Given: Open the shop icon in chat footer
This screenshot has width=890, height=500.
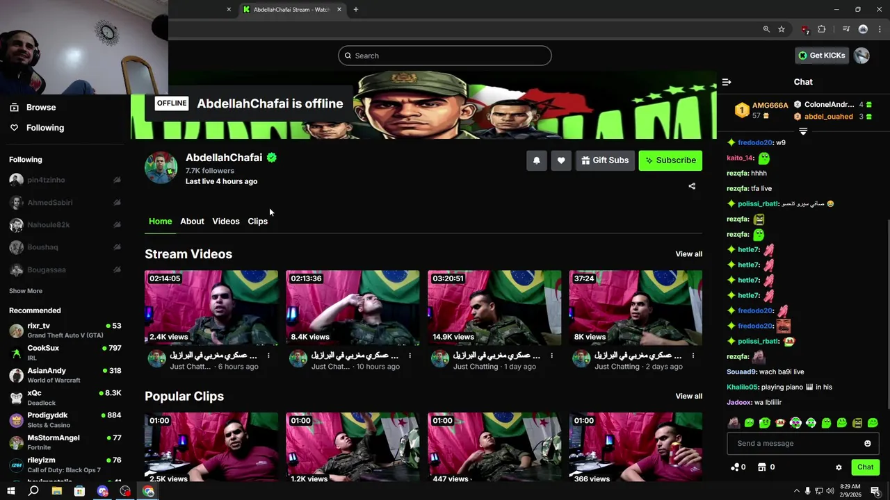Looking at the screenshot, I should coord(766,467).
